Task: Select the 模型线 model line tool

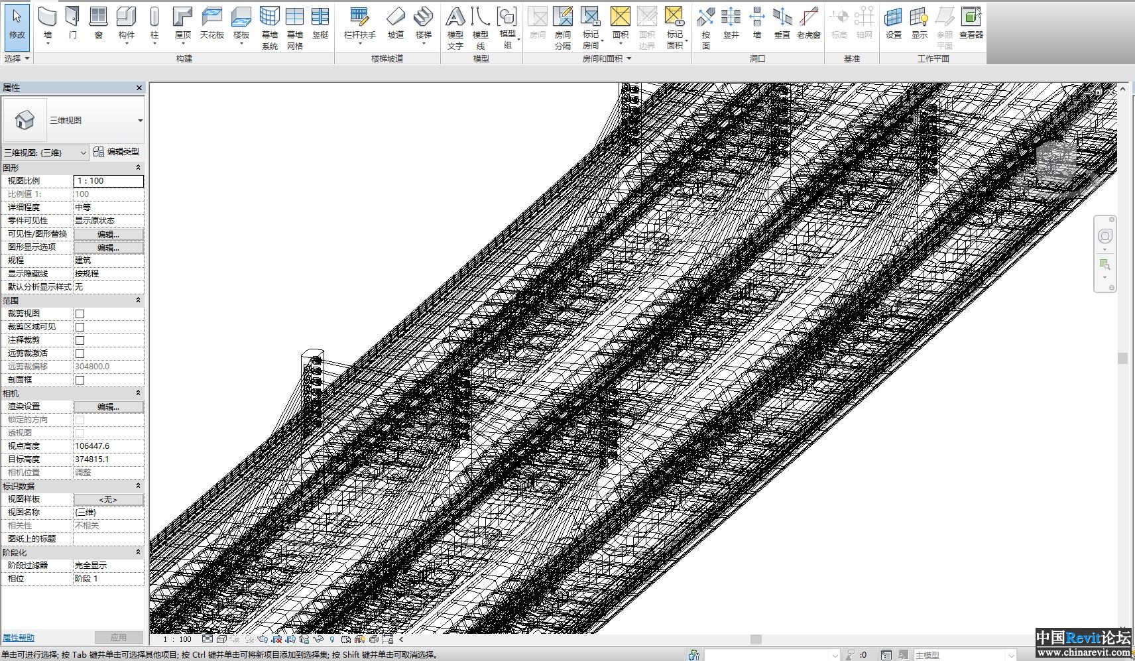Action: coord(481,28)
